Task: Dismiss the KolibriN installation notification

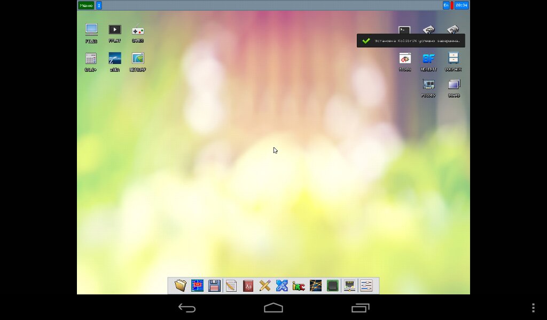Action: tap(411, 41)
